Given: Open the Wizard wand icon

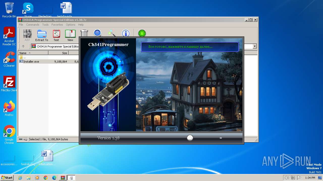Looking at the screenshot, I should 112,33.
